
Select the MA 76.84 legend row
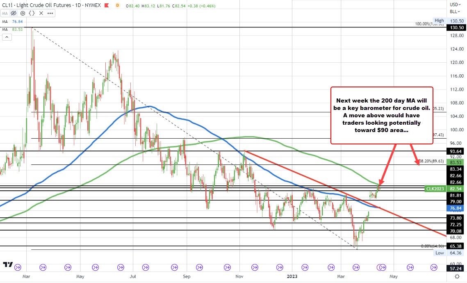click(12, 21)
